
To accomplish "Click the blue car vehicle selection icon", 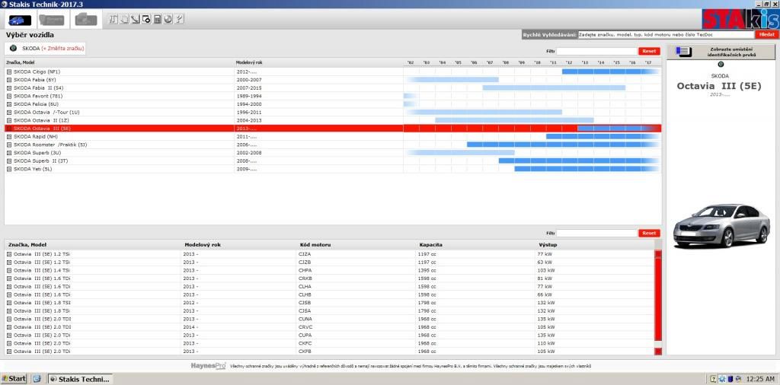I will point(19,19).
